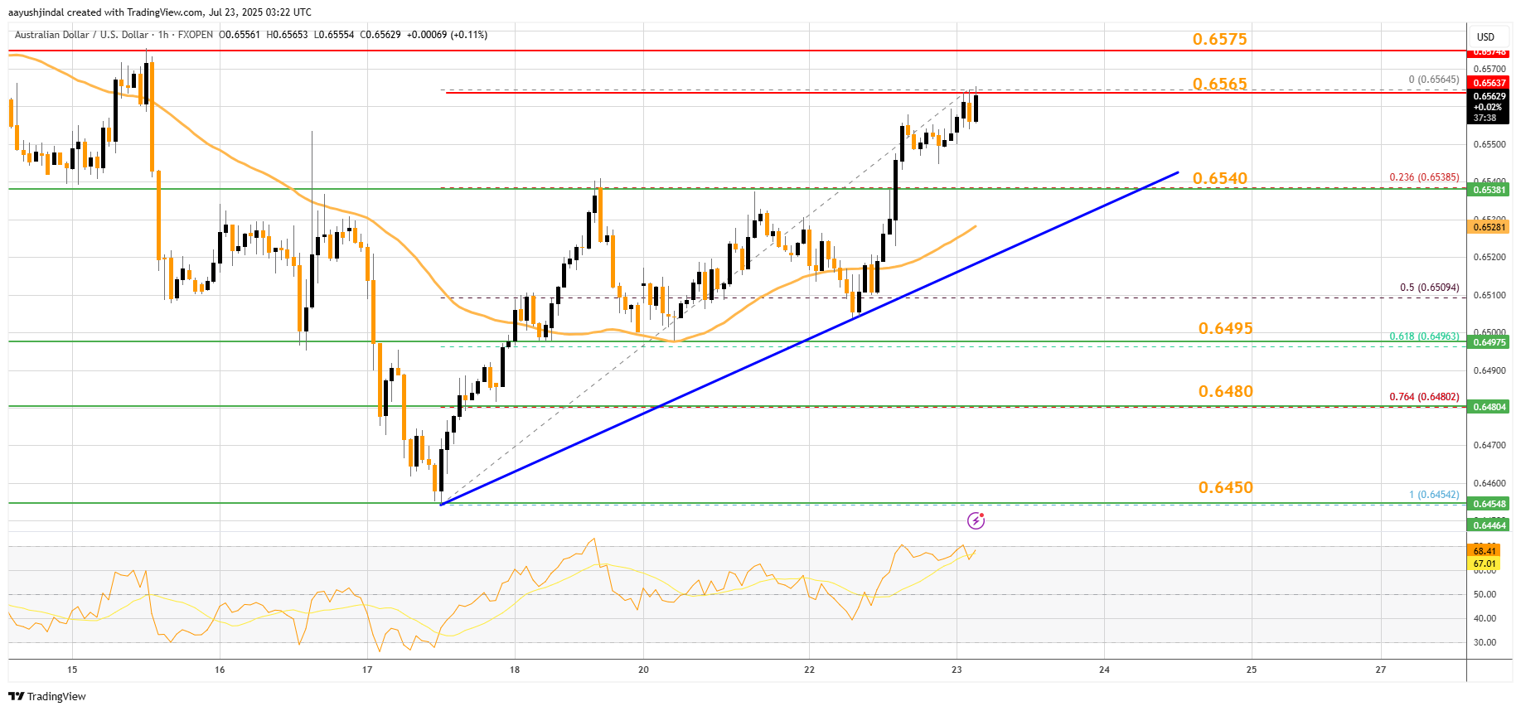Viewport: 1521px width, 711px height.
Task: Click the purple lightning event marker icon
Action: 976,520
